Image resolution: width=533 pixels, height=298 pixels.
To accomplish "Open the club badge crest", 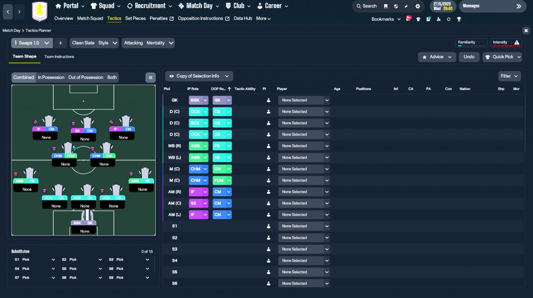I will (40, 12).
